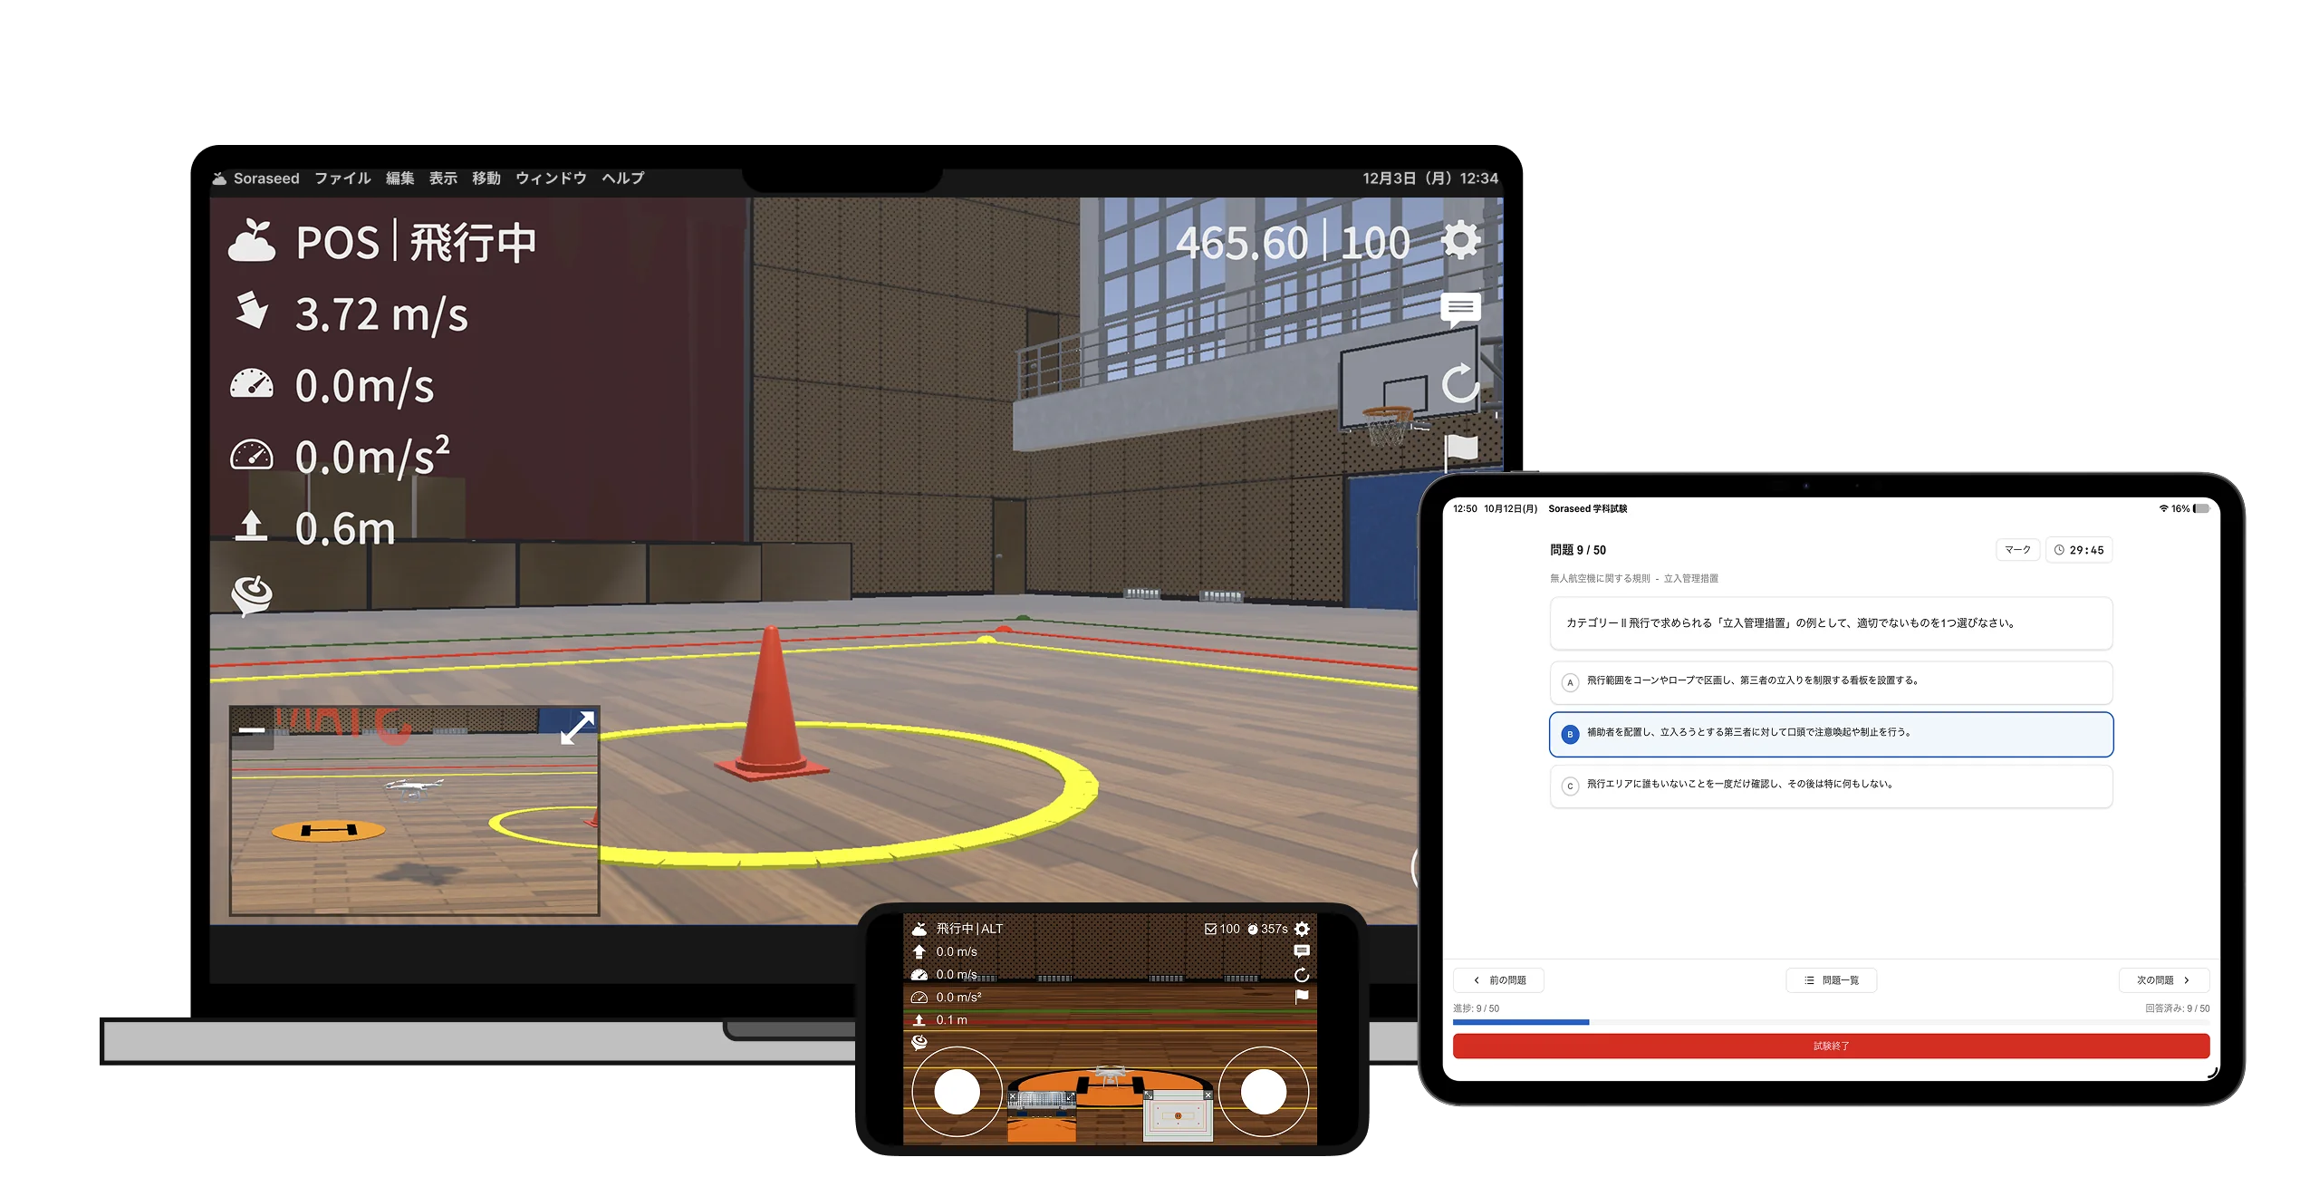Image resolution: width=2319 pixels, height=1196 pixels.
Task: Click the blue progress bar on tablet
Action: coord(1521,1022)
